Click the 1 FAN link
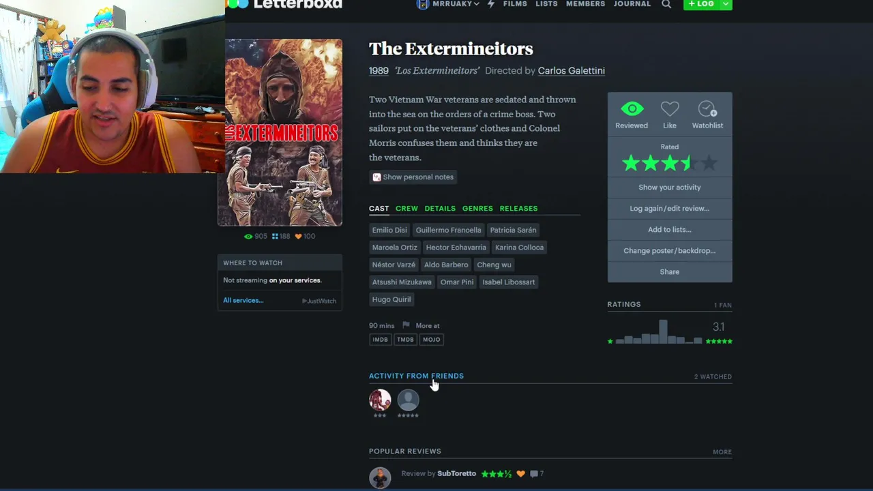873x491 pixels. pos(723,306)
